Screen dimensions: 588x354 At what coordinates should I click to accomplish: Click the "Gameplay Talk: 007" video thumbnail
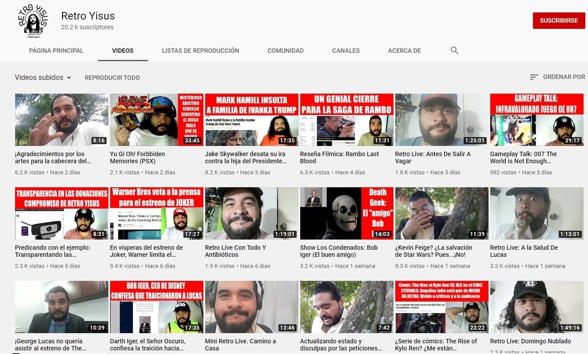click(x=536, y=120)
